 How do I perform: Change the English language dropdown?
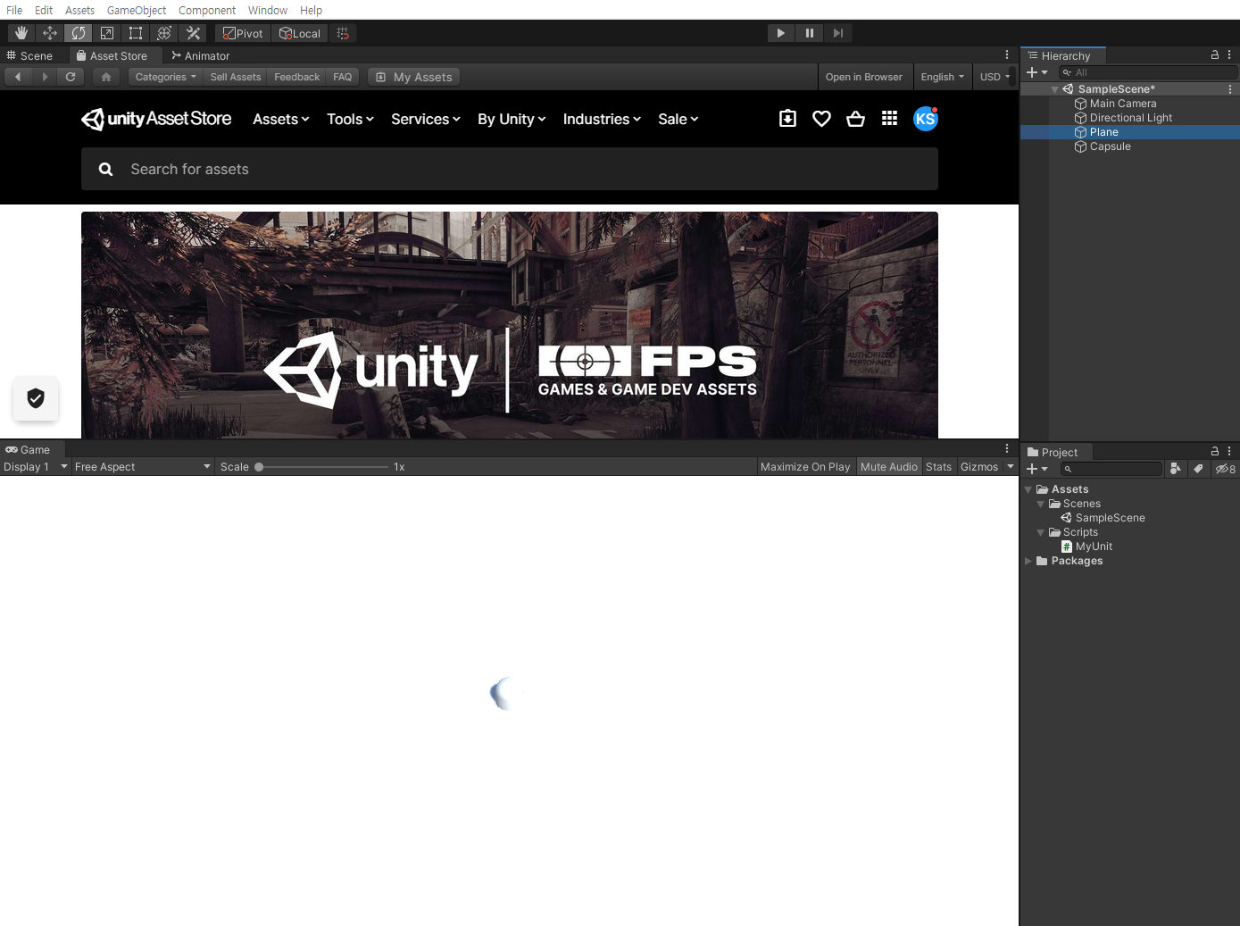coord(942,77)
